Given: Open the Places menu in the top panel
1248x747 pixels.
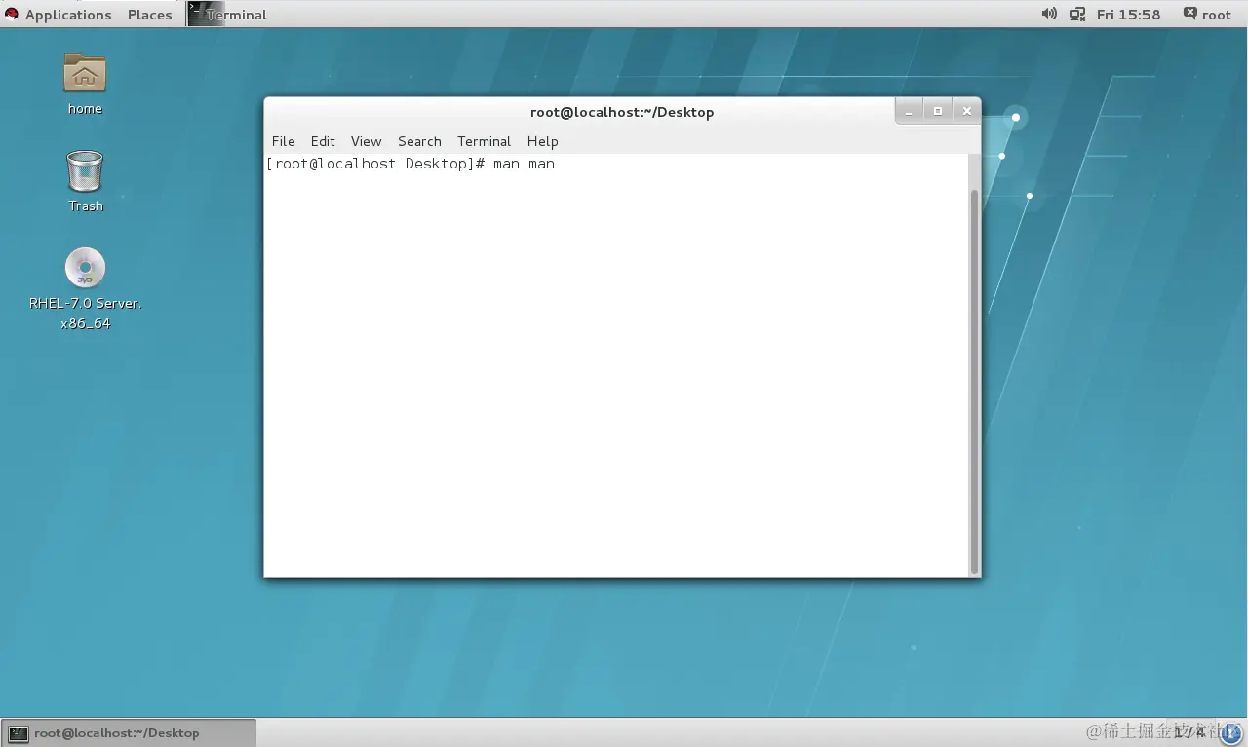Looking at the screenshot, I should pos(149,14).
